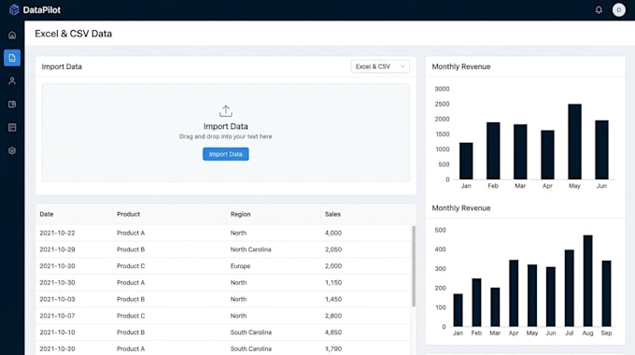Click the Sales value 1,150
Image resolution: width=635 pixels, height=355 pixels.
(333, 282)
